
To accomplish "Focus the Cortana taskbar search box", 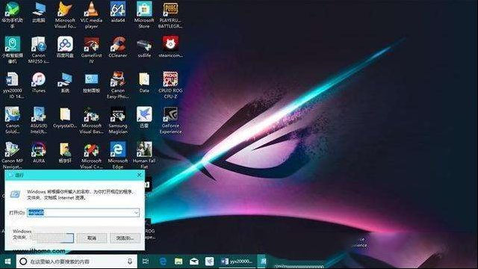I will [x=76, y=262].
